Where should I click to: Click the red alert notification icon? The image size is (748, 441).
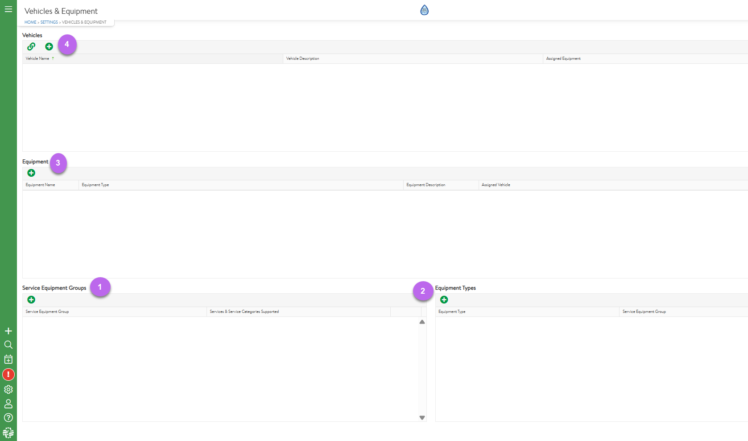(8, 374)
